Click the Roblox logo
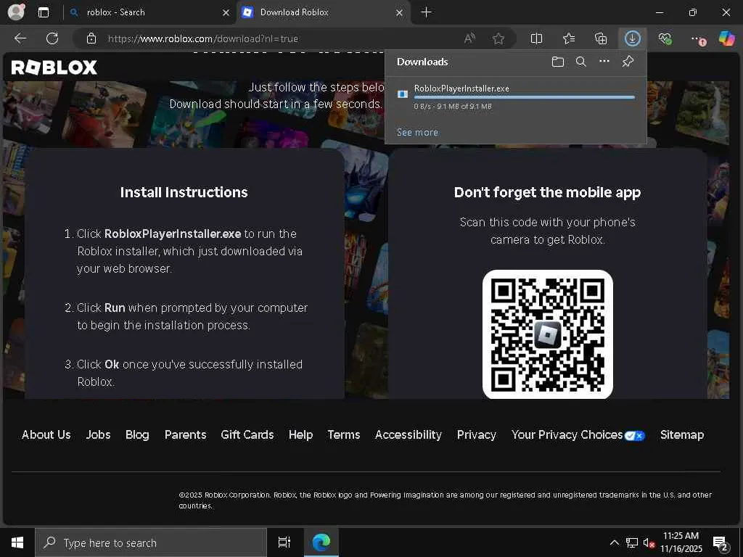The height and width of the screenshot is (557, 743). pos(54,67)
